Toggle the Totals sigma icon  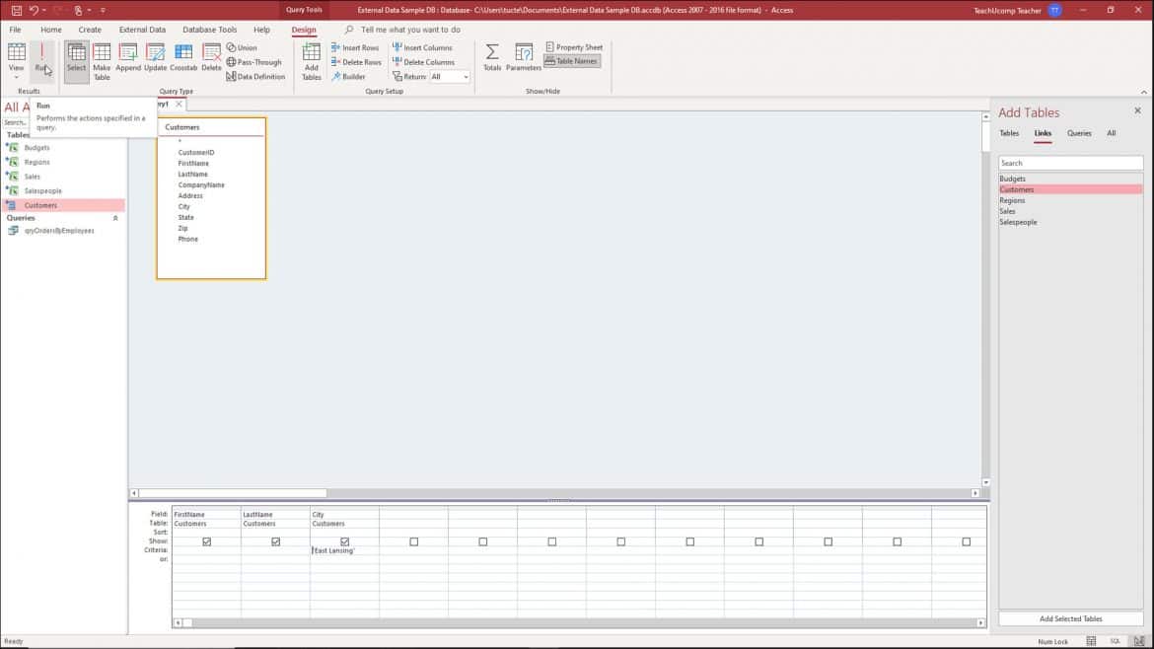coord(491,58)
